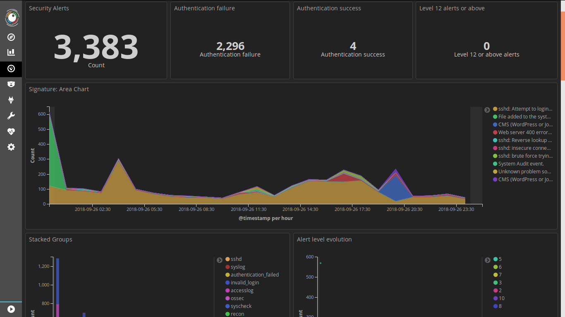
Task: Select alert level 10 legend entry
Action: (x=499, y=298)
